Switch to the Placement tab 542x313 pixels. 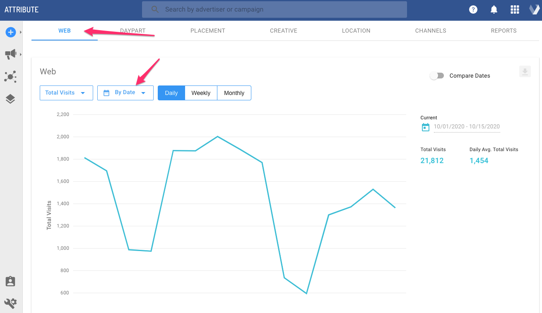[208, 31]
